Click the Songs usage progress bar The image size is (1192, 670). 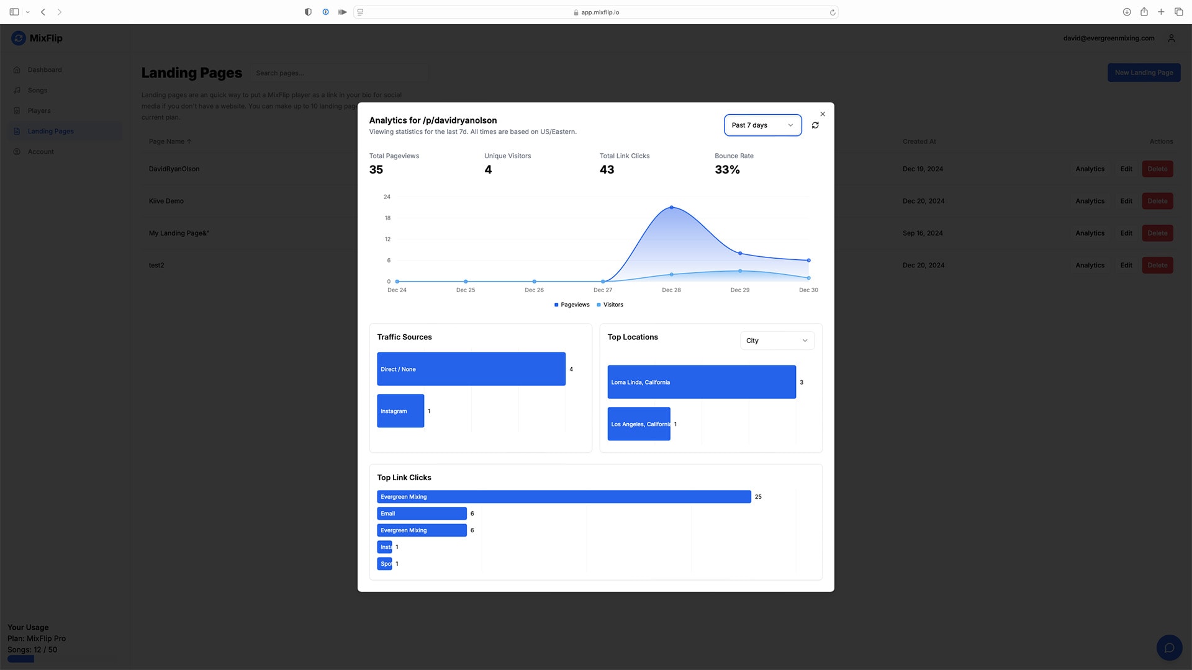coord(62,659)
